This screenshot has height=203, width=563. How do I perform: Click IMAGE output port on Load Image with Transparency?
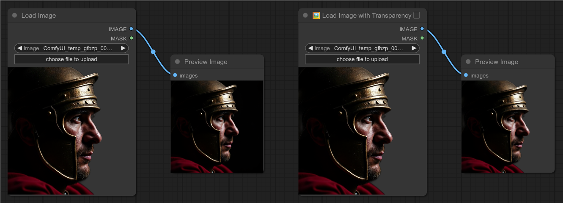click(x=422, y=29)
